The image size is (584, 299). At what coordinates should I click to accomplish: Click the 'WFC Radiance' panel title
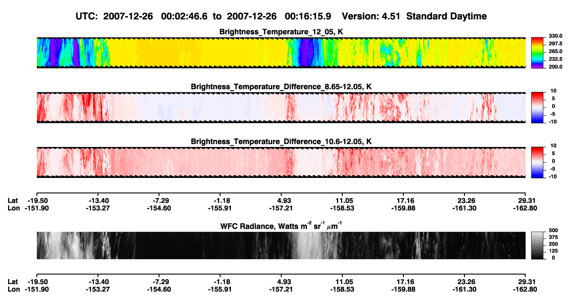(x=281, y=226)
